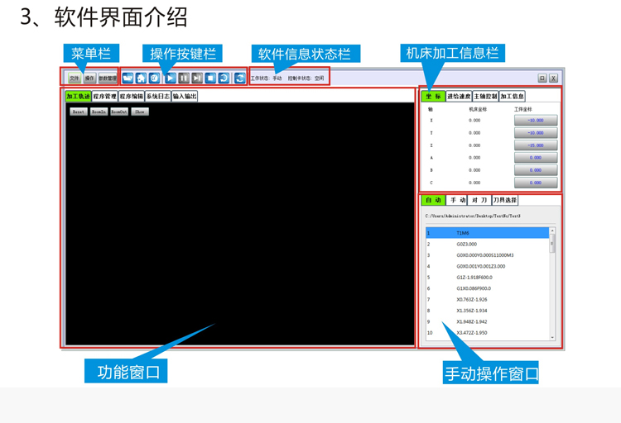Viewport: 621px width, 423px height.
Task: Click program list scrollbar up arrow
Action: pyautogui.click(x=552, y=231)
